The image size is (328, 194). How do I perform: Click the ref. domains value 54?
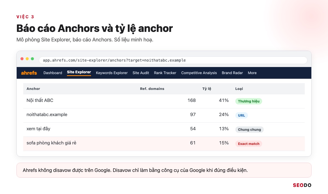pyautogui.click(x=193, y=129)
